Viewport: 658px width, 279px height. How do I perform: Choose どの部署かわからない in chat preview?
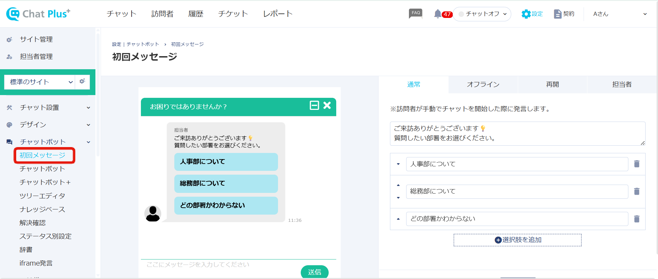[x=226, y=206]
